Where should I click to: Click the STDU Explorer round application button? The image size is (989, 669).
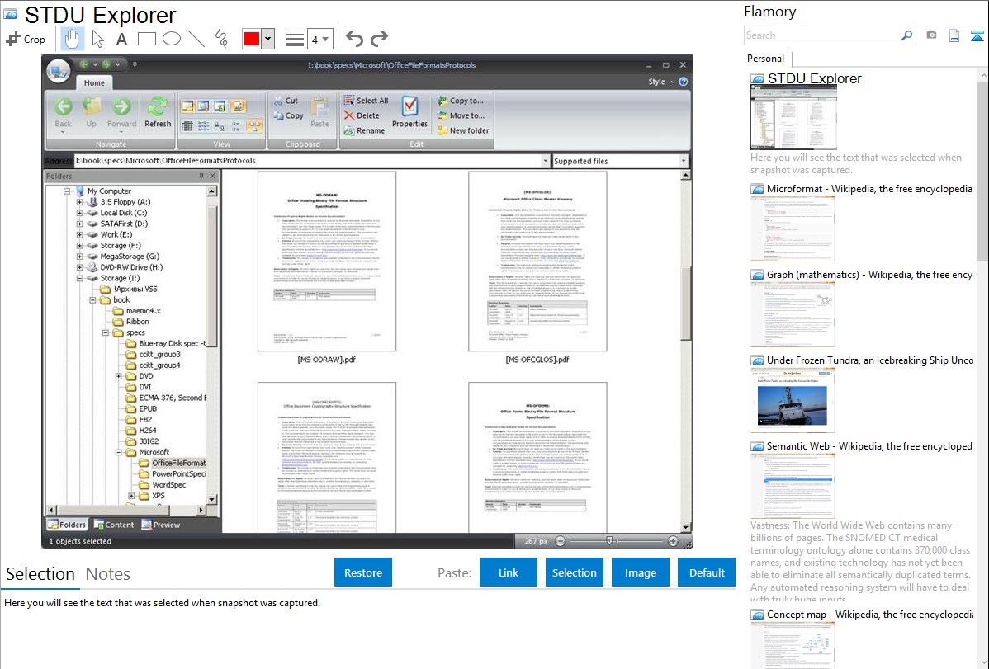pos(59,71)
